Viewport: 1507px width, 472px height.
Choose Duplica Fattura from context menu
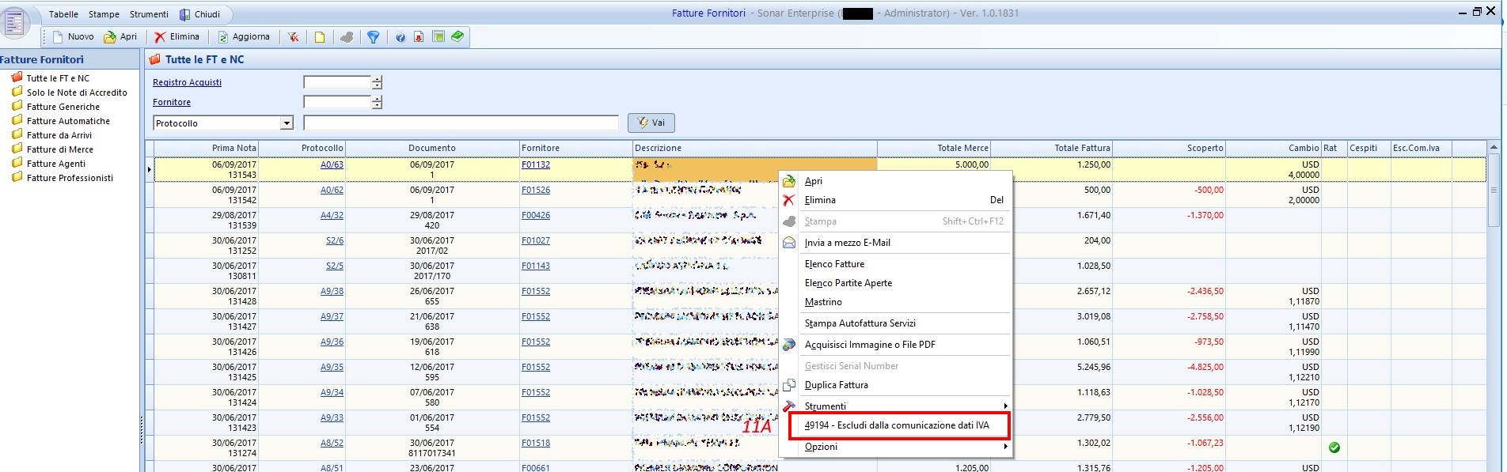coord(836,385)
